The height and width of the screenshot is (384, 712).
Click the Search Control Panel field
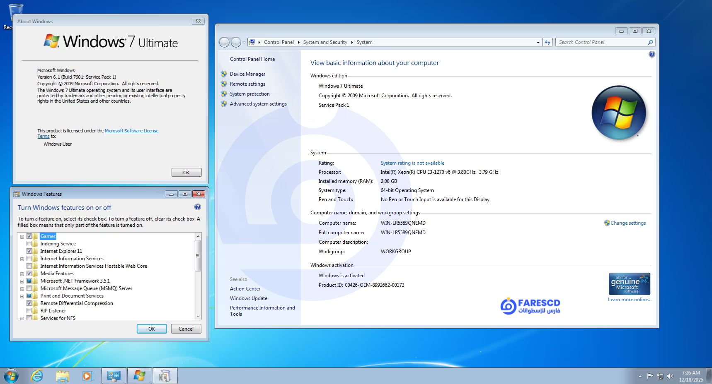[x=601, y=42]
